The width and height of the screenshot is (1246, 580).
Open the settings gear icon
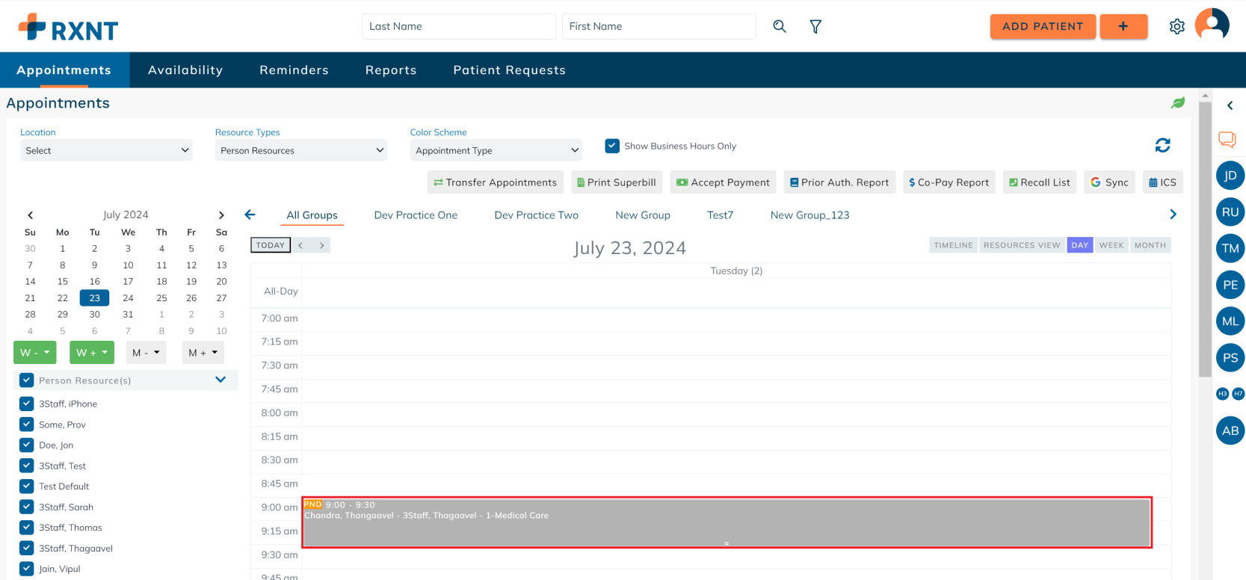[x=1176, y=26]
